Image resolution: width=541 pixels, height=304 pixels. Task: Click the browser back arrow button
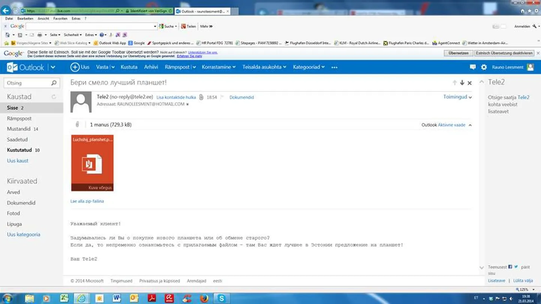6,10
